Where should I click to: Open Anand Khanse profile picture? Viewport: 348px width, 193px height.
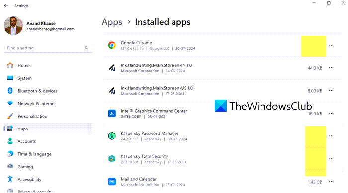(13, 26)
